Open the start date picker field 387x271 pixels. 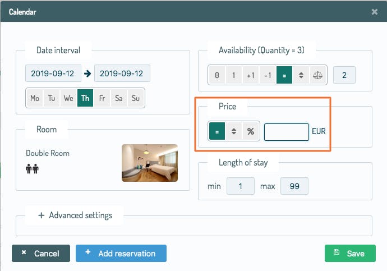tap(53, 74)
